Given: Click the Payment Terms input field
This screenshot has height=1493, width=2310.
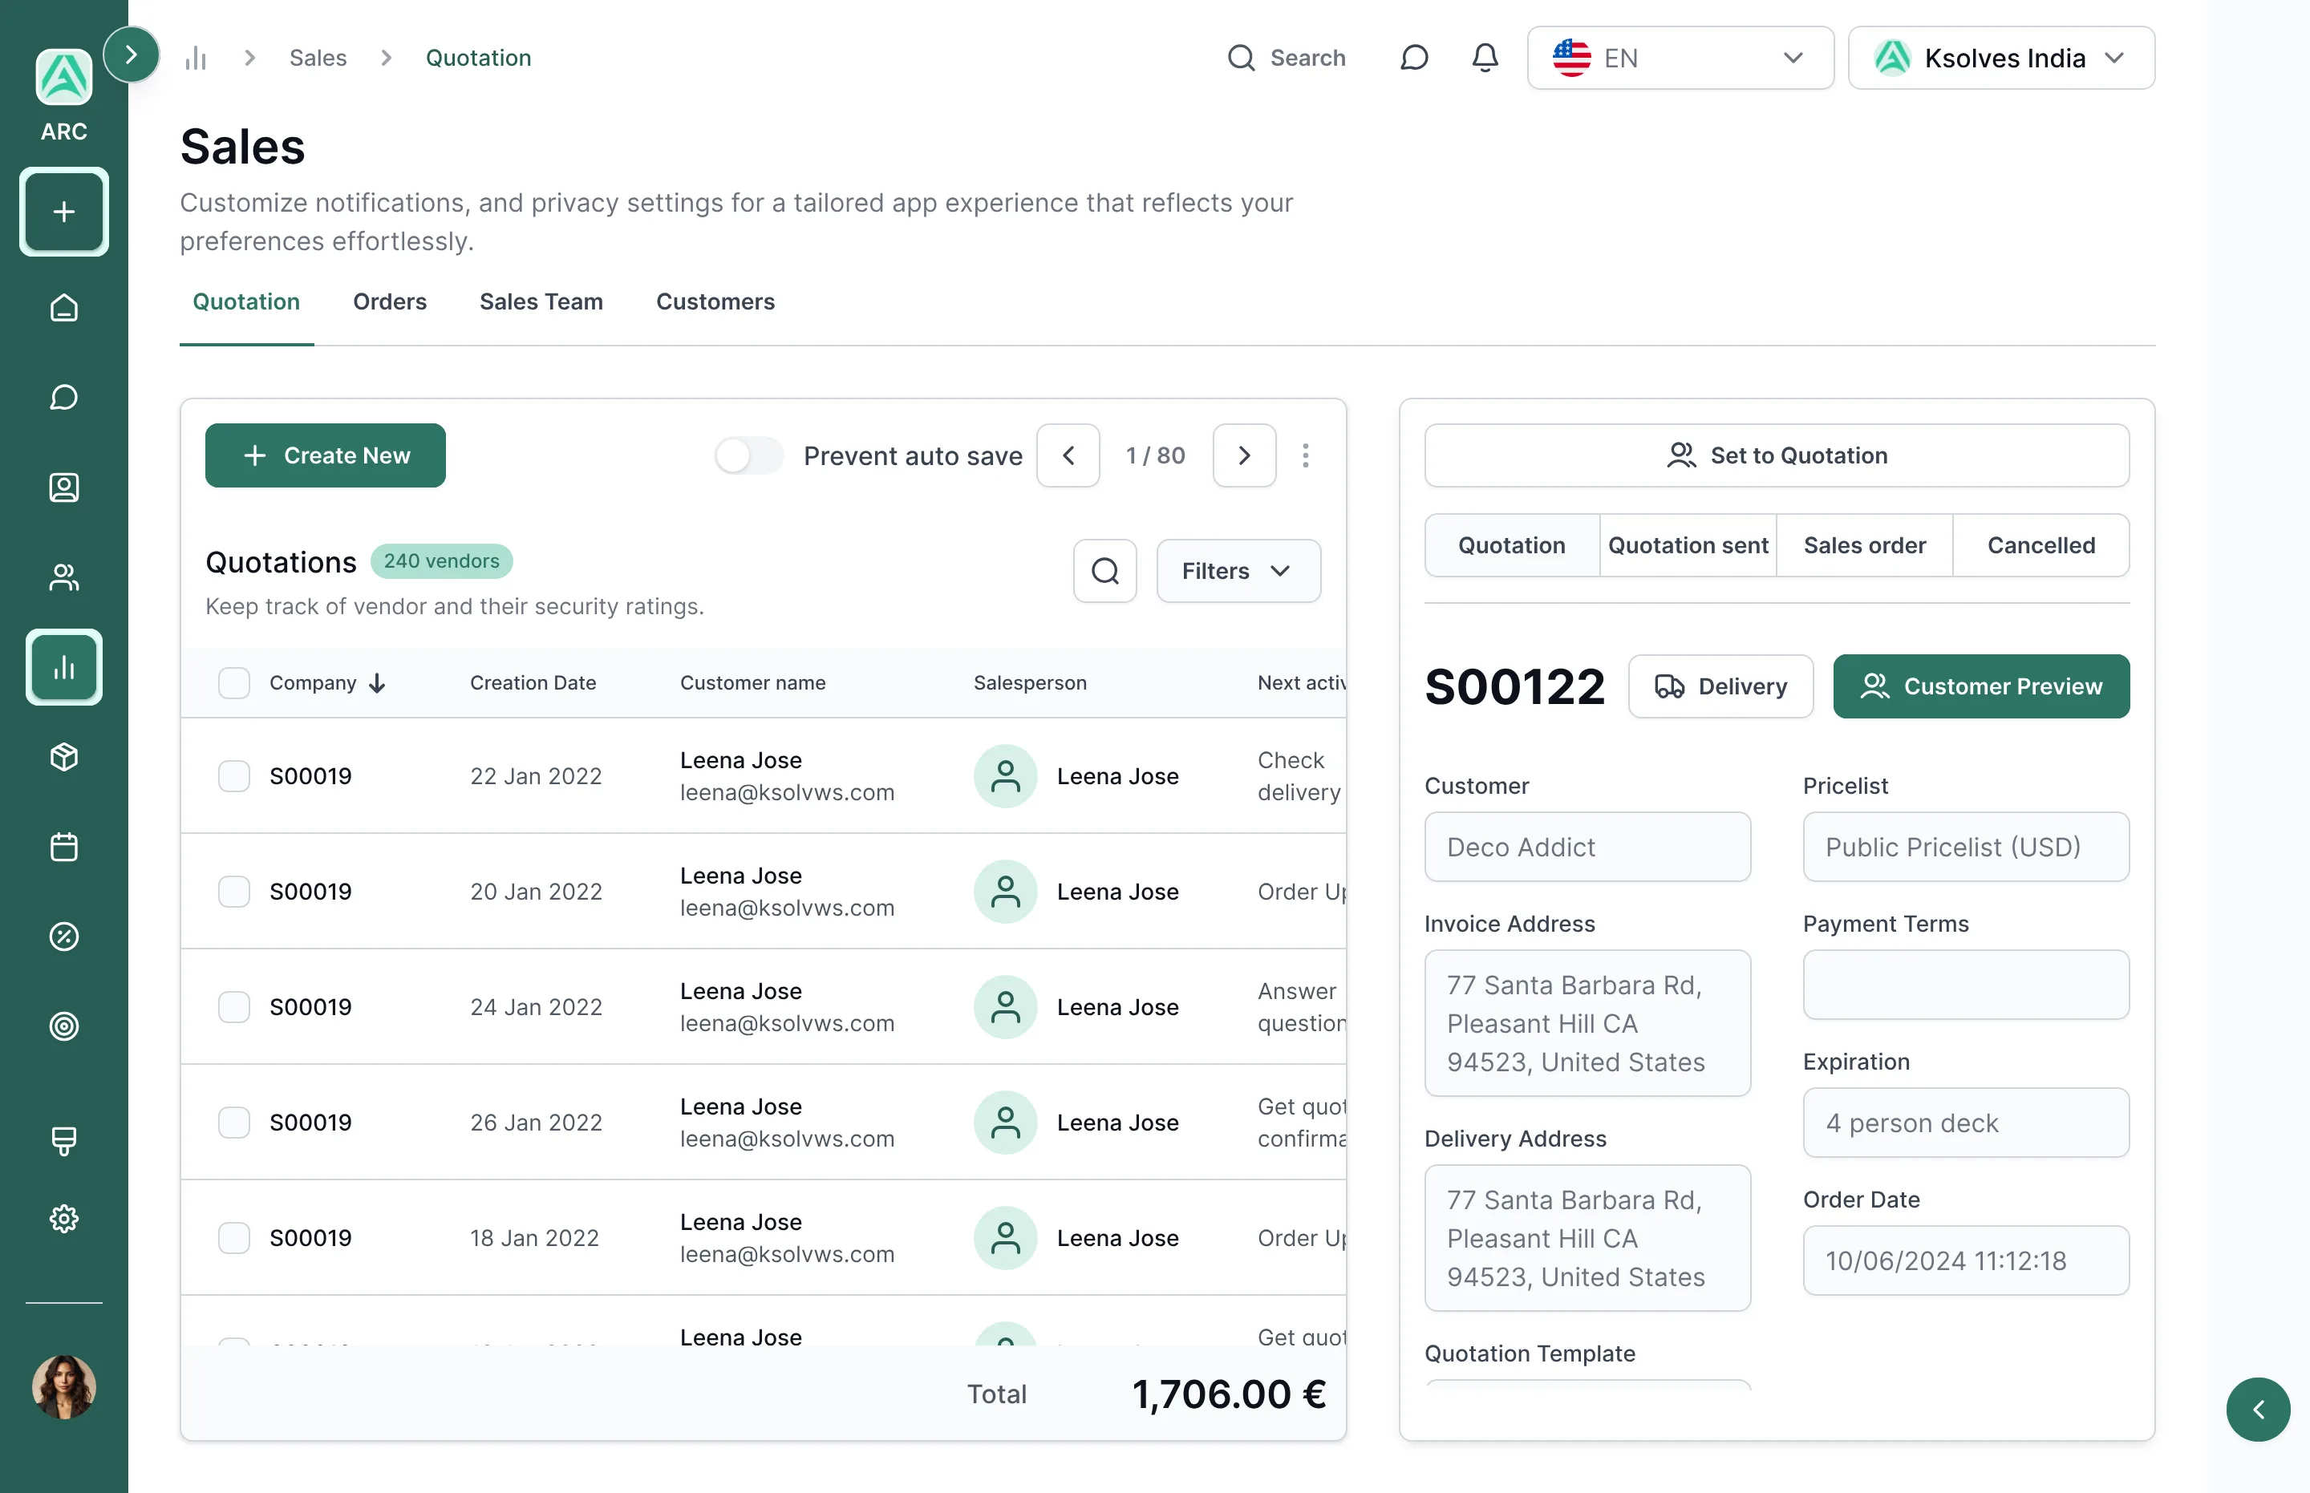Looking at the screenshot, I should coord(1966,985).
